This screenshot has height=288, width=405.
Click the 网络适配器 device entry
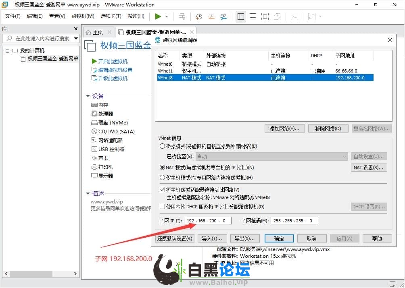(x=110, y=140)
